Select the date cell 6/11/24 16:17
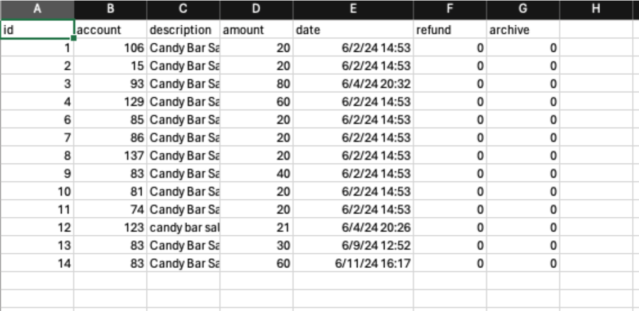Viewport: 639px width, 311px height. click(353, 263)
